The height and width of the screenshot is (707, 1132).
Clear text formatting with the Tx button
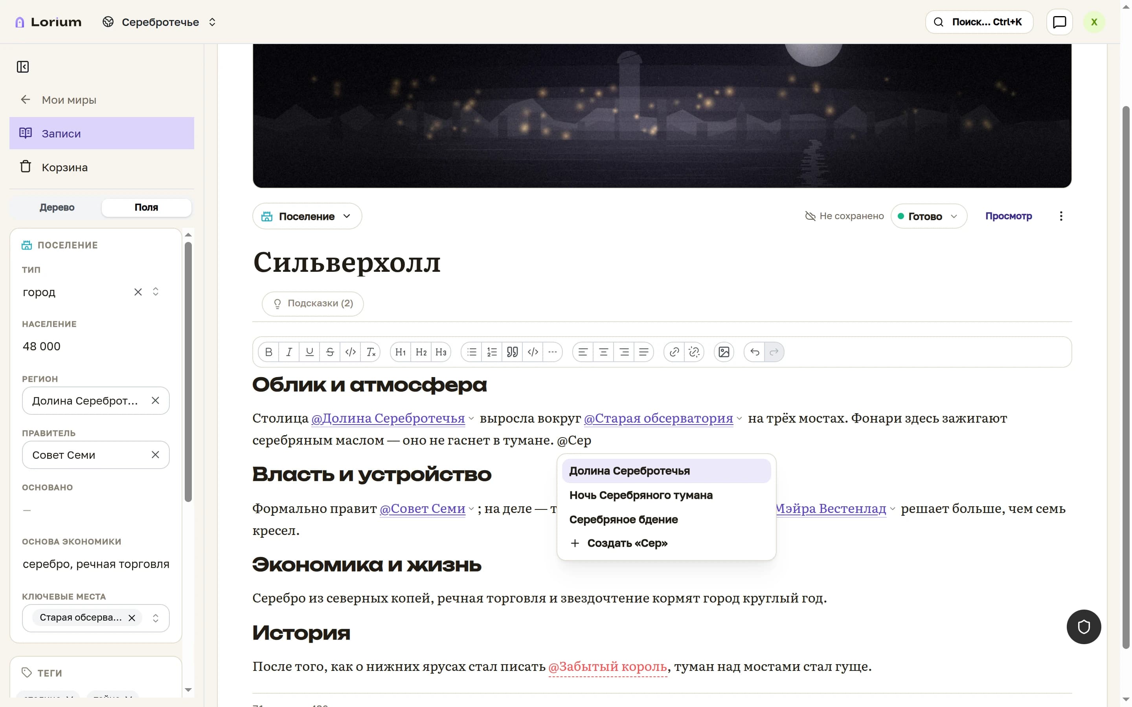click(371, 352)
